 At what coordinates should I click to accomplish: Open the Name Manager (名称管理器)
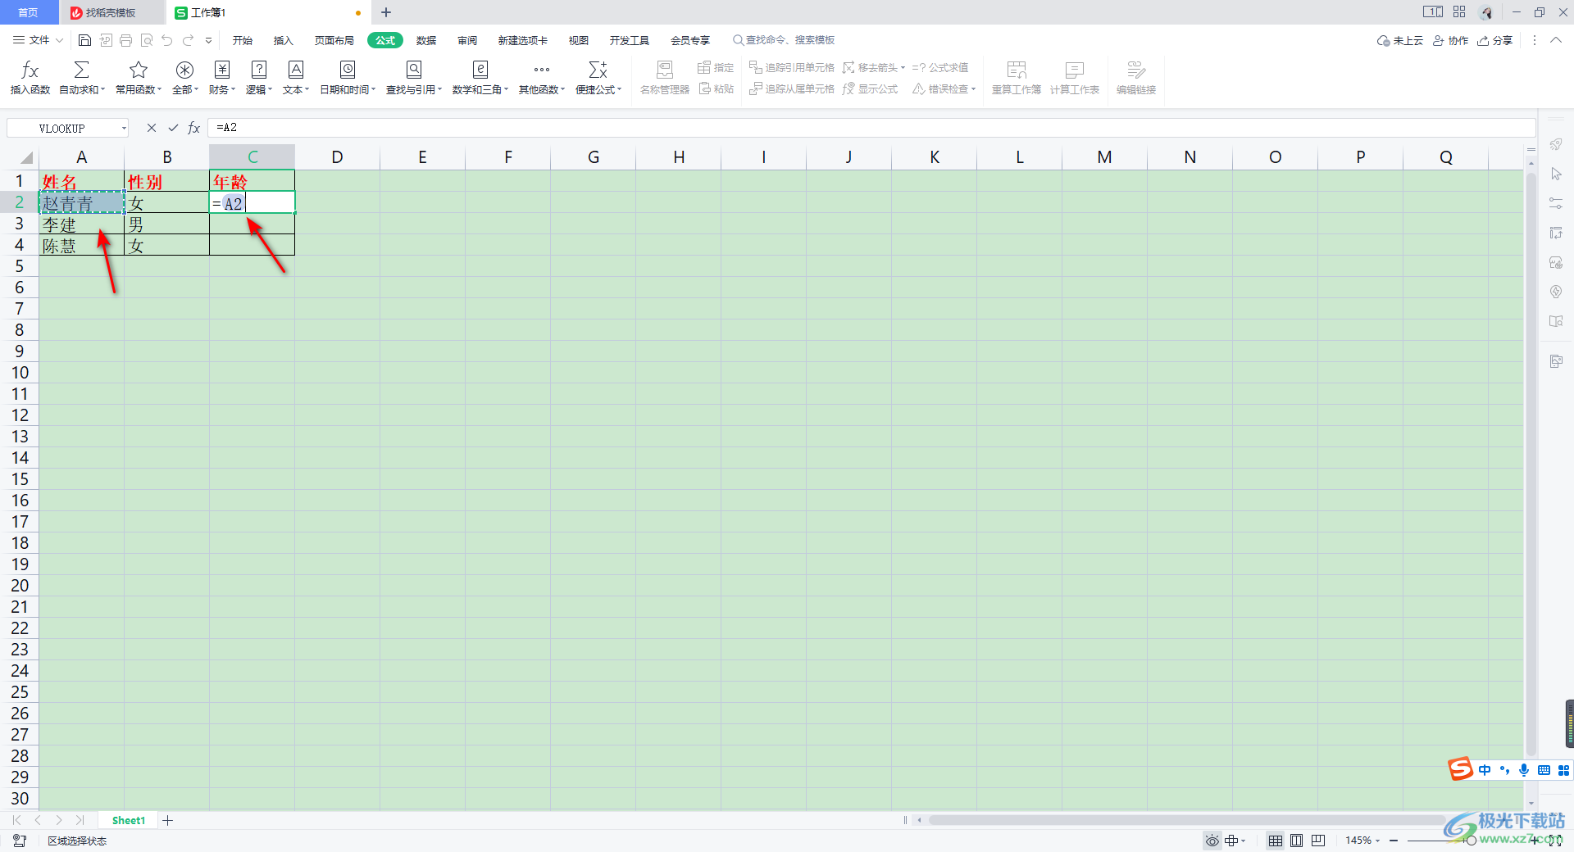pyautogui.click(x=665, y=78)
